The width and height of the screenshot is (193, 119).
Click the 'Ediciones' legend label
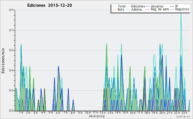138,6
